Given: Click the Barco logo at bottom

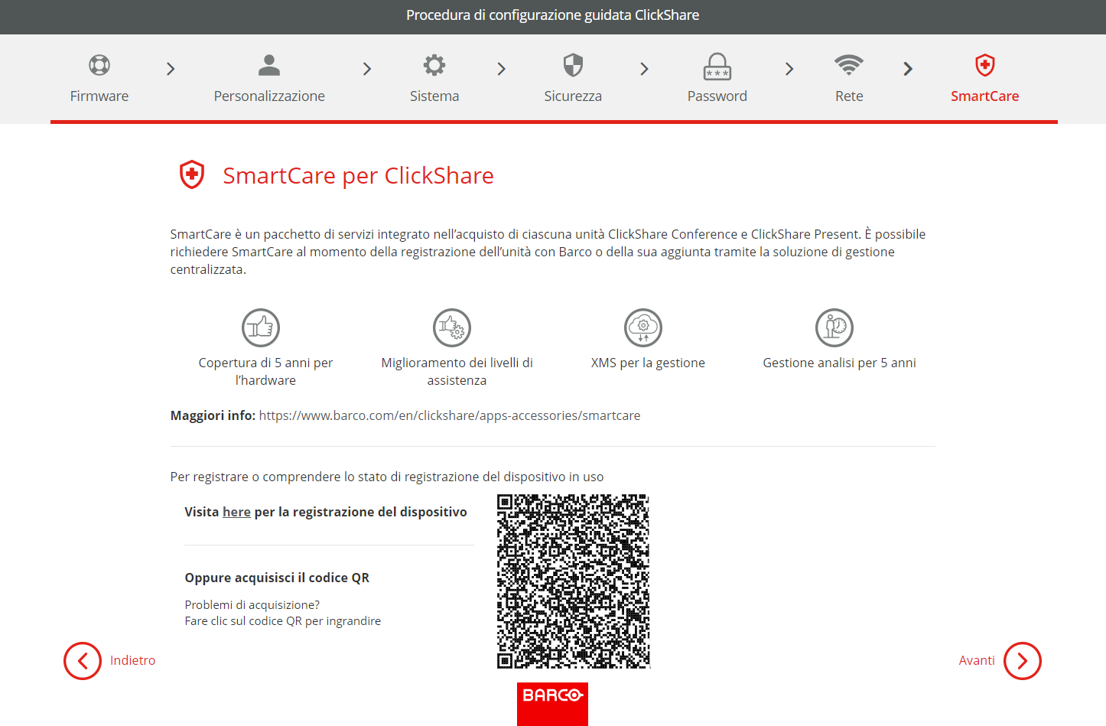Looking at the screenshot, I should tap(552, 704).
